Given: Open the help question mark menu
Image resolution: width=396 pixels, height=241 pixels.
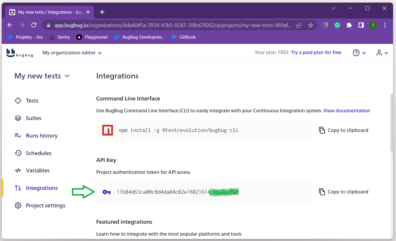Looking at the screenshot, I should [x=359, y=53].
